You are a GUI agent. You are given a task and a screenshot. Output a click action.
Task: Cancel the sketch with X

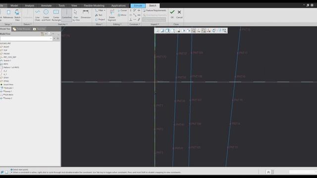coord(179,14)
